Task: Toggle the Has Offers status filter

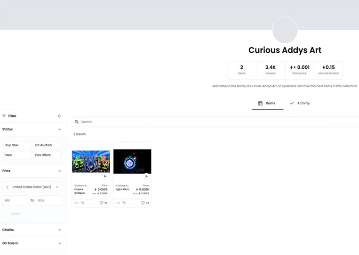Action: tap(47, 155)
